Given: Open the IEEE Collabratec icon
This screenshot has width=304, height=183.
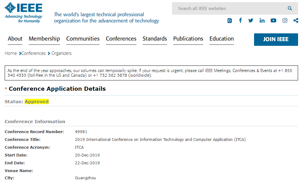Looking at the screenshot, I should [x=229, y=21].
